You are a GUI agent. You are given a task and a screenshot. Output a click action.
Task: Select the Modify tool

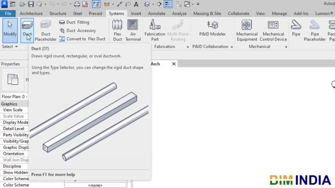click(x=10, y=30)
